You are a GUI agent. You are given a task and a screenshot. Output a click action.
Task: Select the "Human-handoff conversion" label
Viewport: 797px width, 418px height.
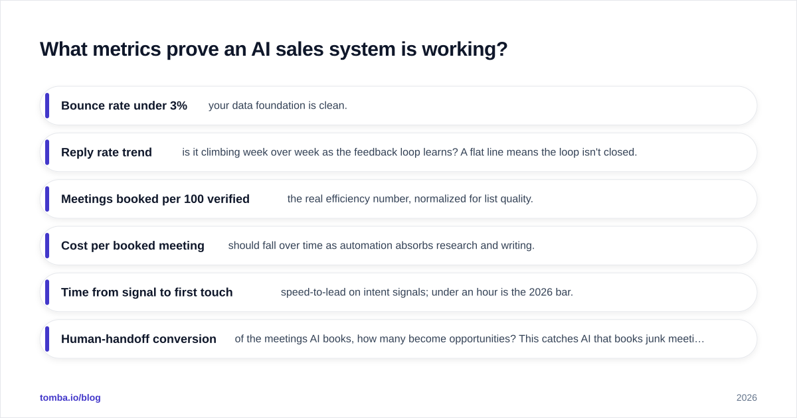(x=139, y=339)
